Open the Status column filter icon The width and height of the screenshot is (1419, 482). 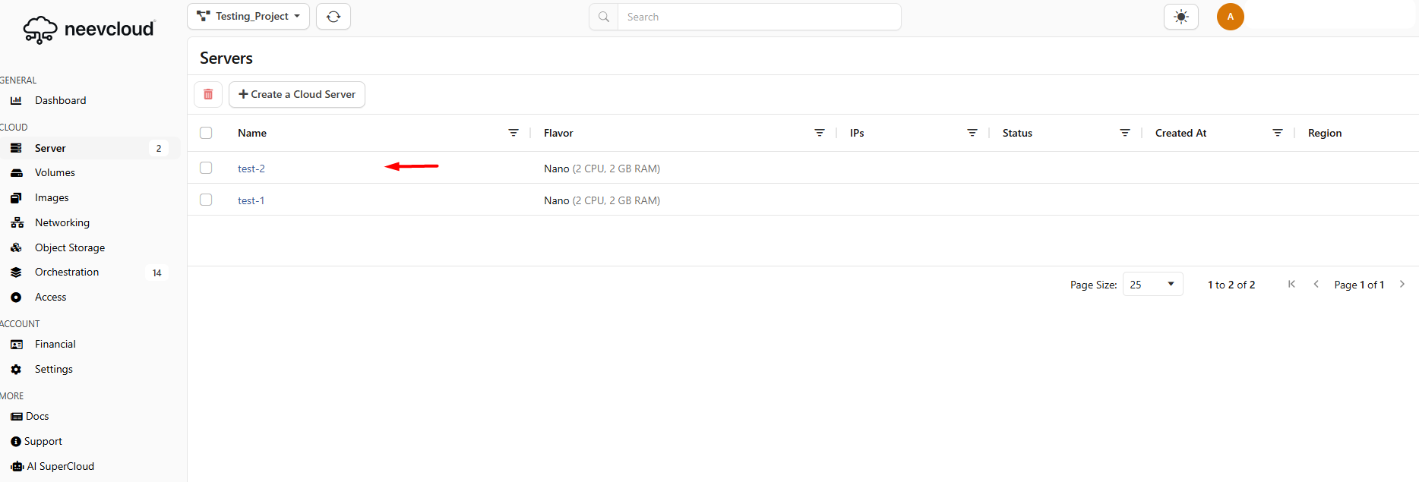click(1125, 133)
